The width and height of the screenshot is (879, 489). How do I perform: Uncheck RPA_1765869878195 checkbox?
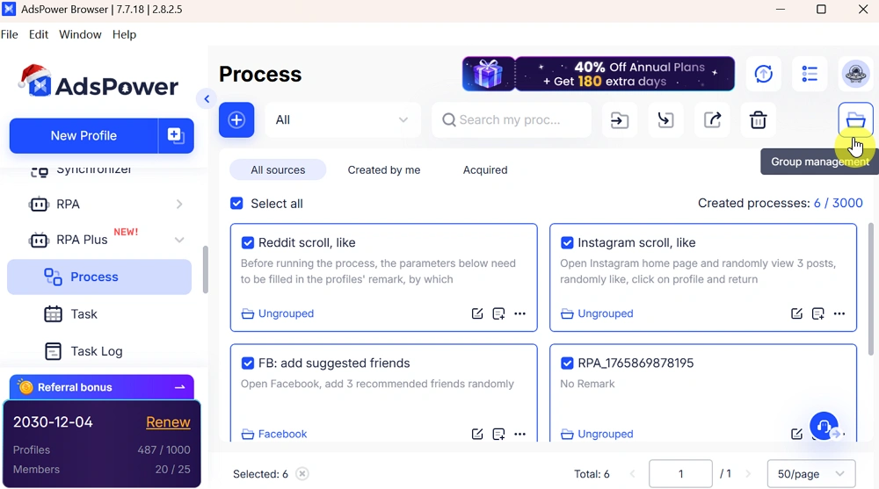pos(567,363)
